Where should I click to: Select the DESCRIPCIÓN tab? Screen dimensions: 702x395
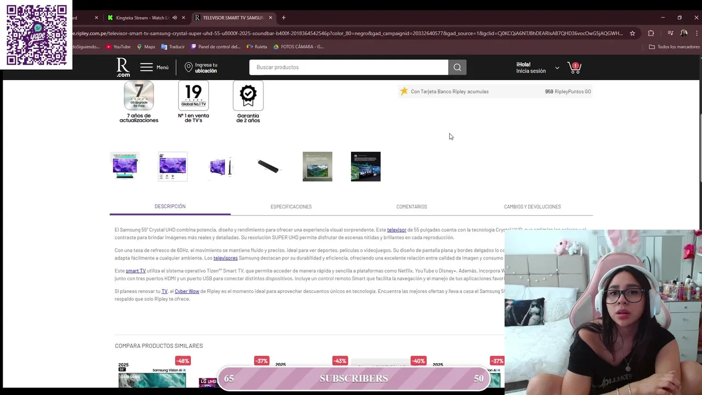pos(170,206)
